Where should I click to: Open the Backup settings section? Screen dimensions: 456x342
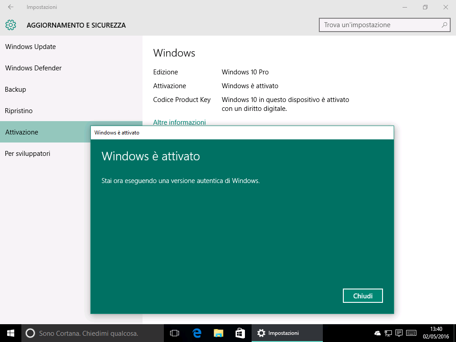point(71,89)
